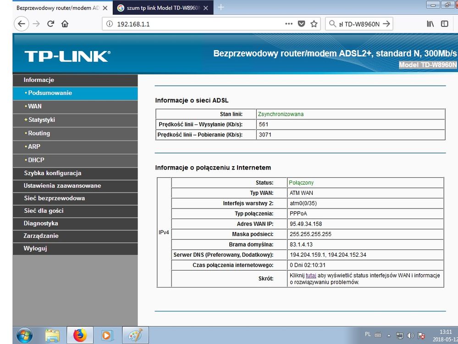
Task: Go to the browser home page
Action: coord(65,24)
